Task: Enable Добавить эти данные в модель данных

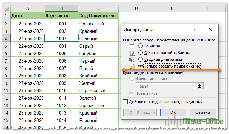Action: 125,102
